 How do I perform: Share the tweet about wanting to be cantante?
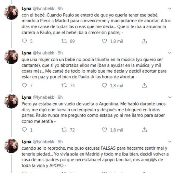pos(144,85)
